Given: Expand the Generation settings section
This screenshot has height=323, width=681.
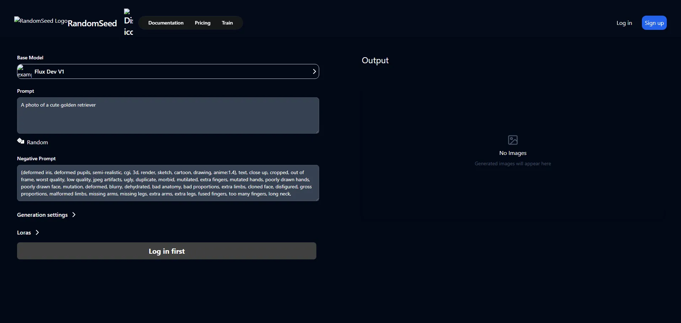Looking at the screenshot, I should (x=46, y=215).
